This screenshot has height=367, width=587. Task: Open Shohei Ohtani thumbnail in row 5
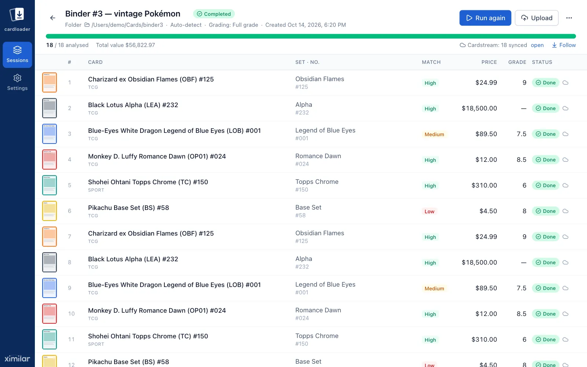tap(50, 185)
